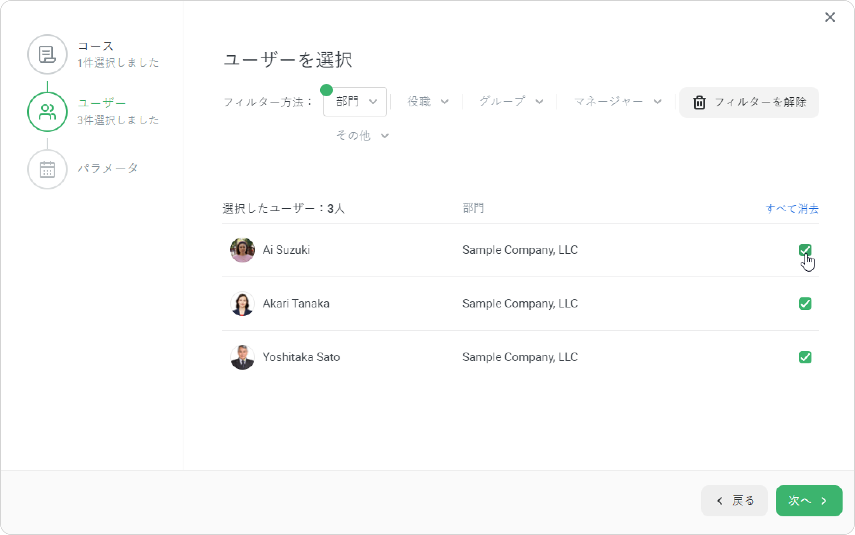The width and height of the screenshot is (855, 535).
Task: Open the グループ group filter dropdown
Action: pos(511,102)
